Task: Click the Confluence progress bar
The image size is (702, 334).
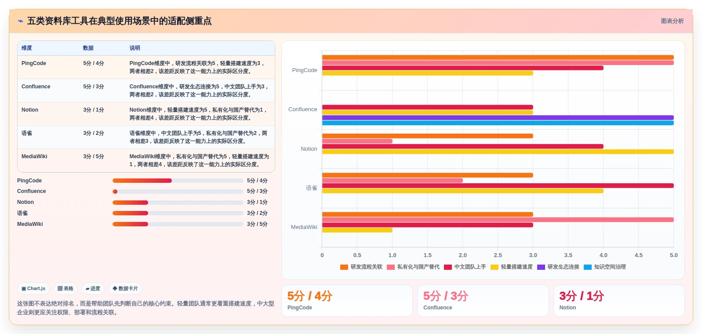Action: click(178, 192)
